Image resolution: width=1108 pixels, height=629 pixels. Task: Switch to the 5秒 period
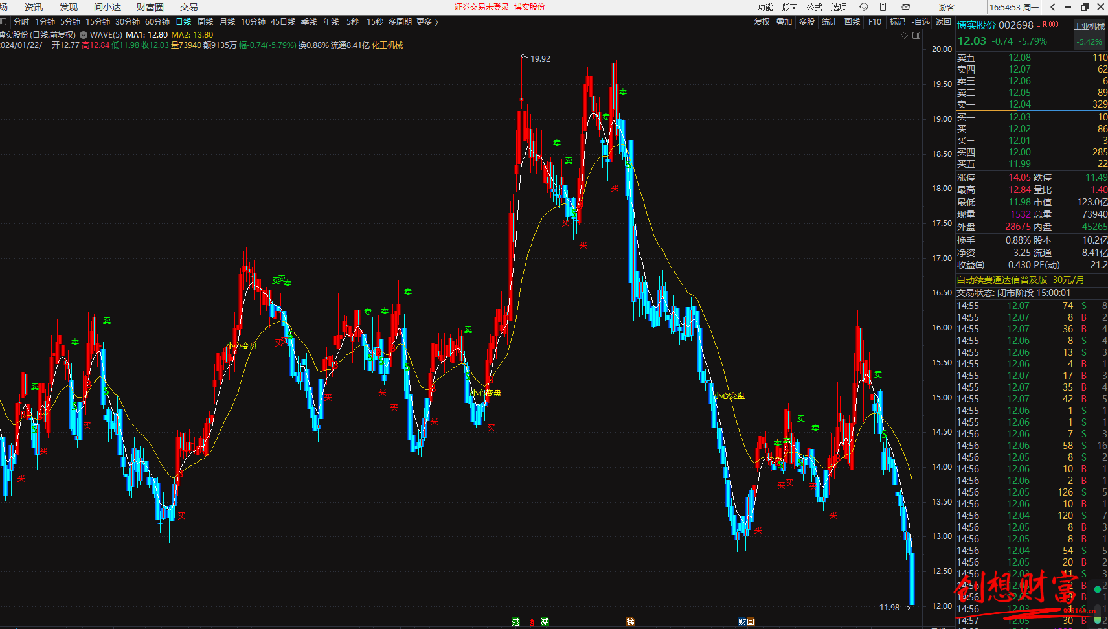[x=352, y=22]
